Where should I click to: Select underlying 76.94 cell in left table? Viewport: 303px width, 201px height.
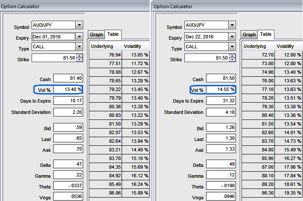105,55
